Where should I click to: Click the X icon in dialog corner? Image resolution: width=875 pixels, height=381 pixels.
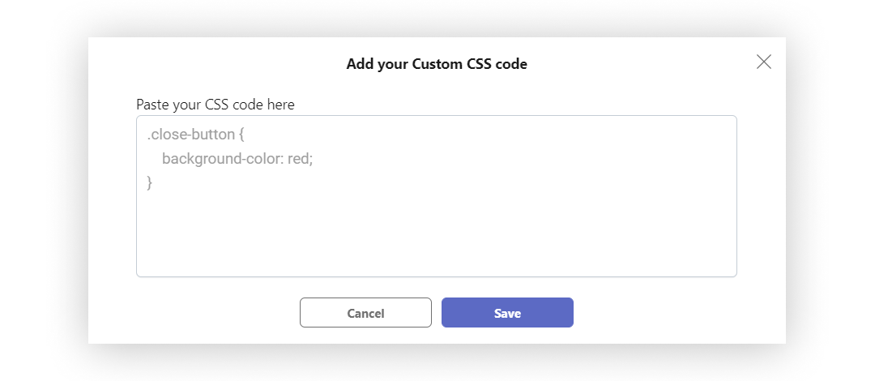click(x=763, y=62)
